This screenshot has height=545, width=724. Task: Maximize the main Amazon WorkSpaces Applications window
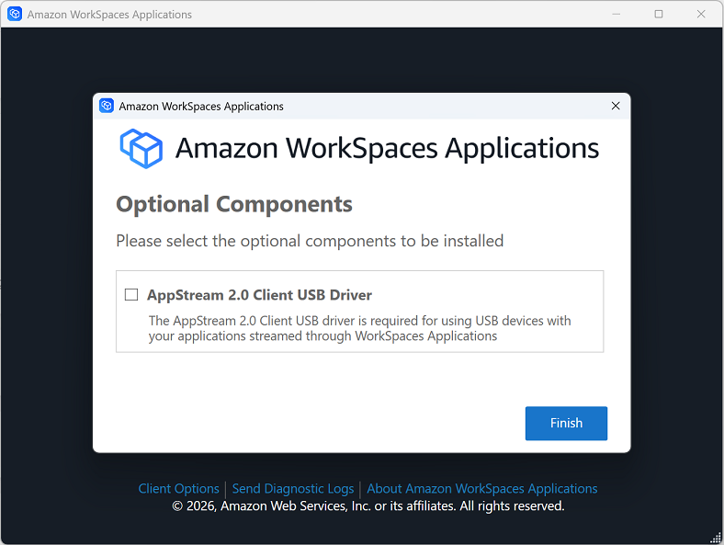659,14
